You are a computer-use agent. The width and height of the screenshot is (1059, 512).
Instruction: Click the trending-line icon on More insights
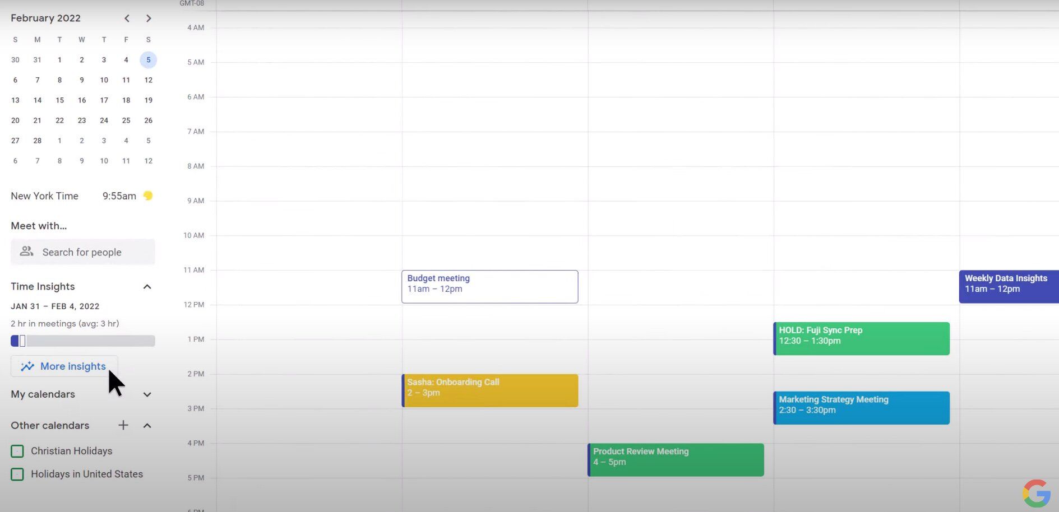point(26,366)
